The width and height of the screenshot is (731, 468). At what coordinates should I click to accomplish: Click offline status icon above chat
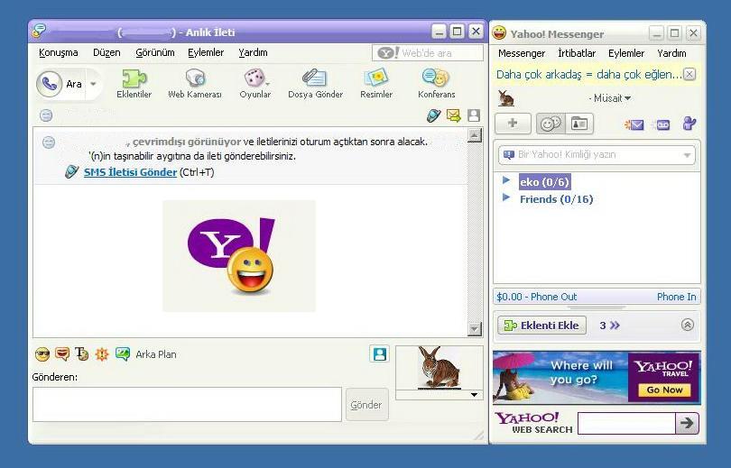(x=46, y=115)
